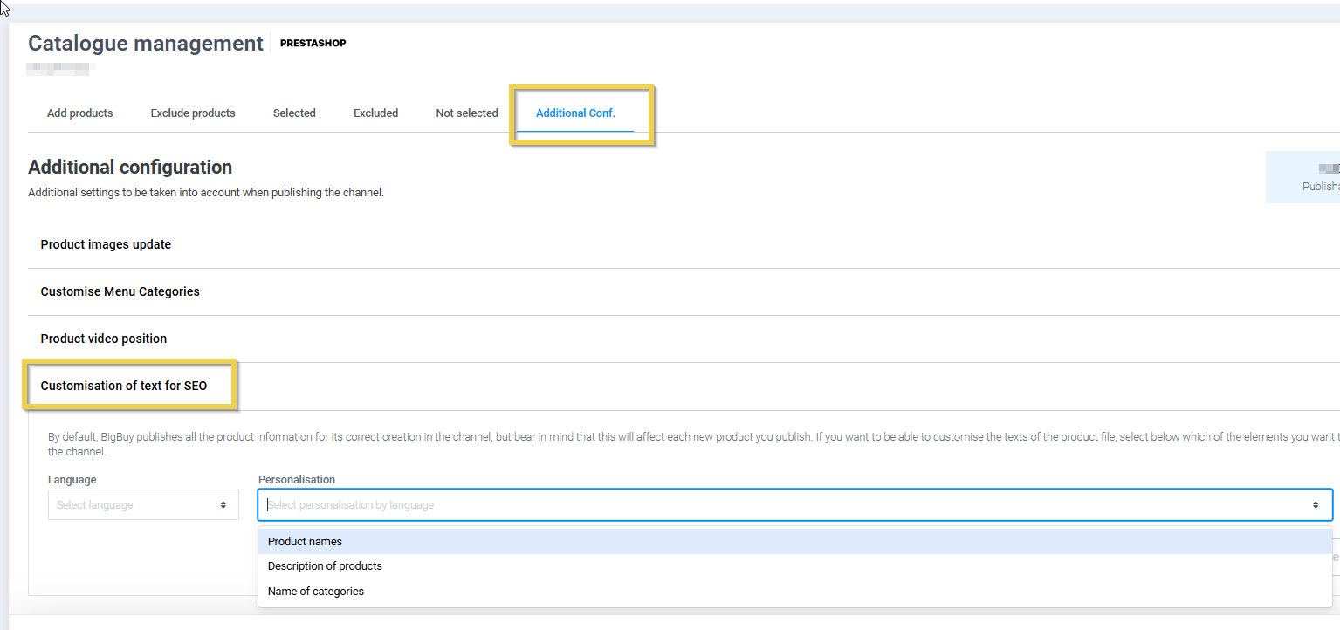The height and width of the screenshot is (630, 1340).
Task: Open the Exclude products tab
Action: click(x=193, y=113)
